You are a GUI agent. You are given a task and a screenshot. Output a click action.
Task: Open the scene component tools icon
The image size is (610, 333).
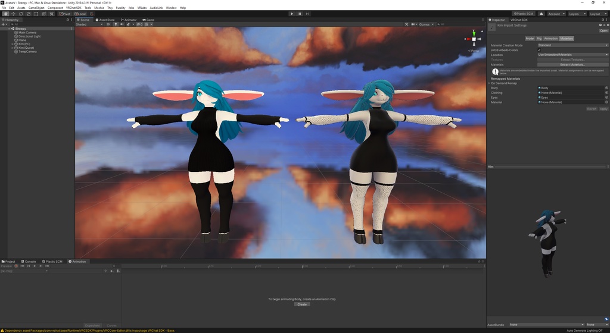pos(406,24)
